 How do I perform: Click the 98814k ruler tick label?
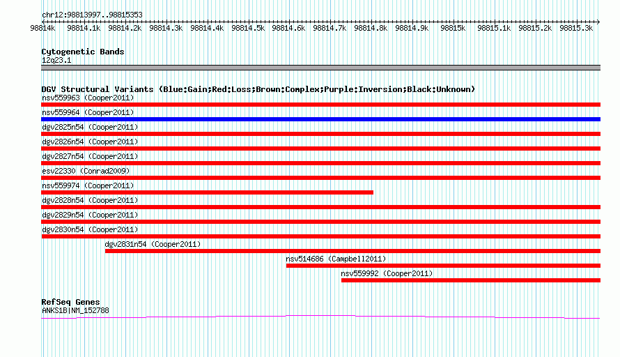pos(42,28)
